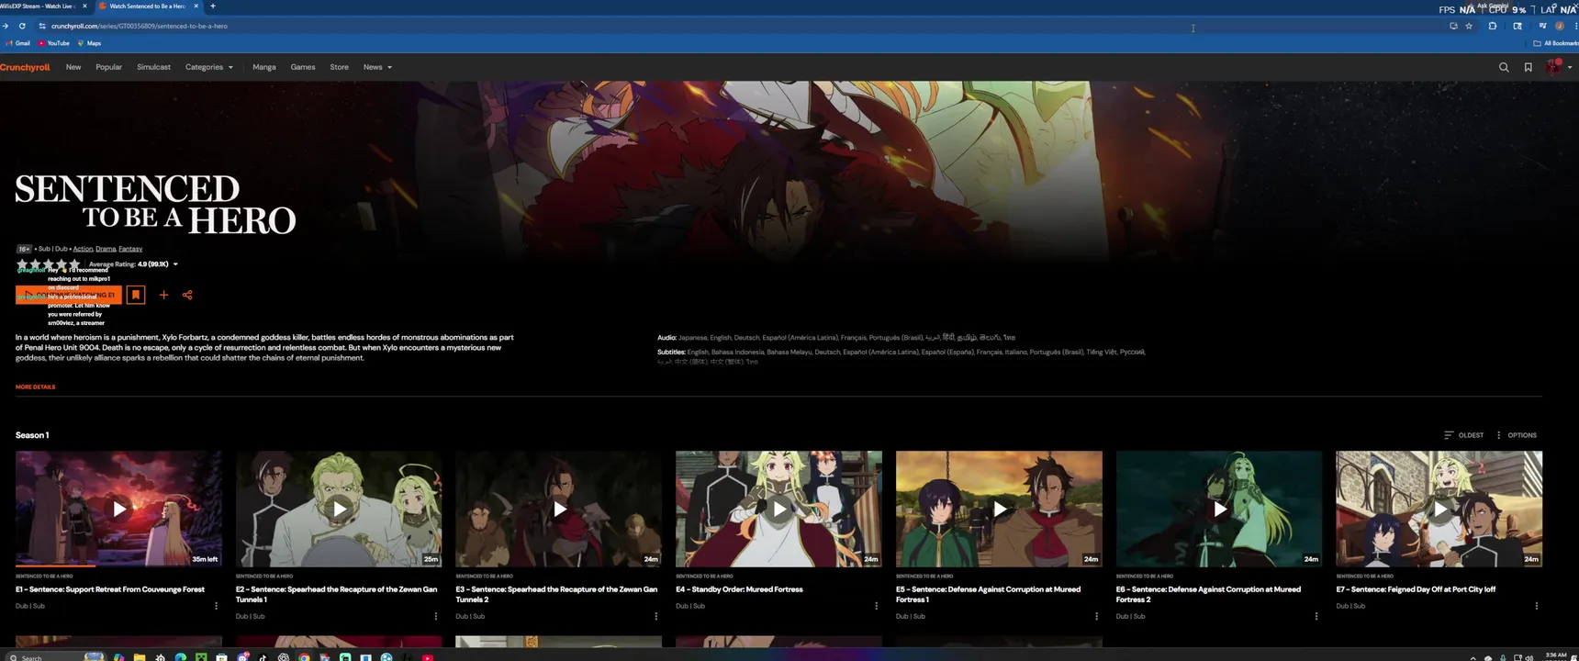Image resolution: width=1579 pixels, height=661 pixels.
Task: Open more options for episode E7
Action: [1537, 606]
